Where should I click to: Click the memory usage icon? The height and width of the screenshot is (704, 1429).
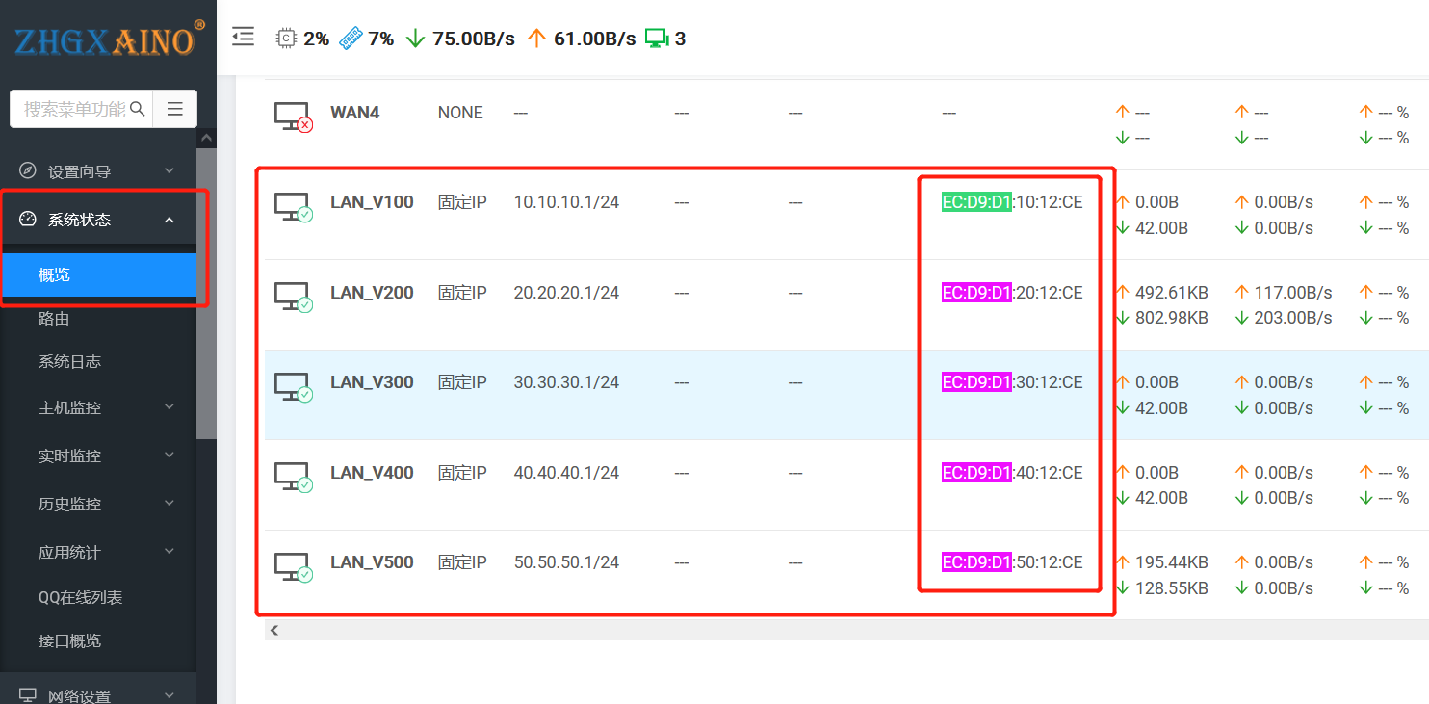click(x=351, y=39)
